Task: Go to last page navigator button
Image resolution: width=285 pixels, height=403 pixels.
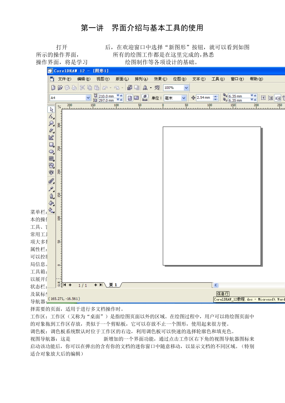Action: [101, 285]
